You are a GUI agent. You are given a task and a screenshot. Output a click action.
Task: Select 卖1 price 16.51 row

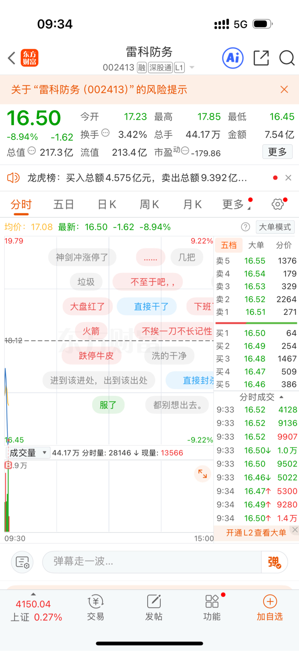point(256,312)
